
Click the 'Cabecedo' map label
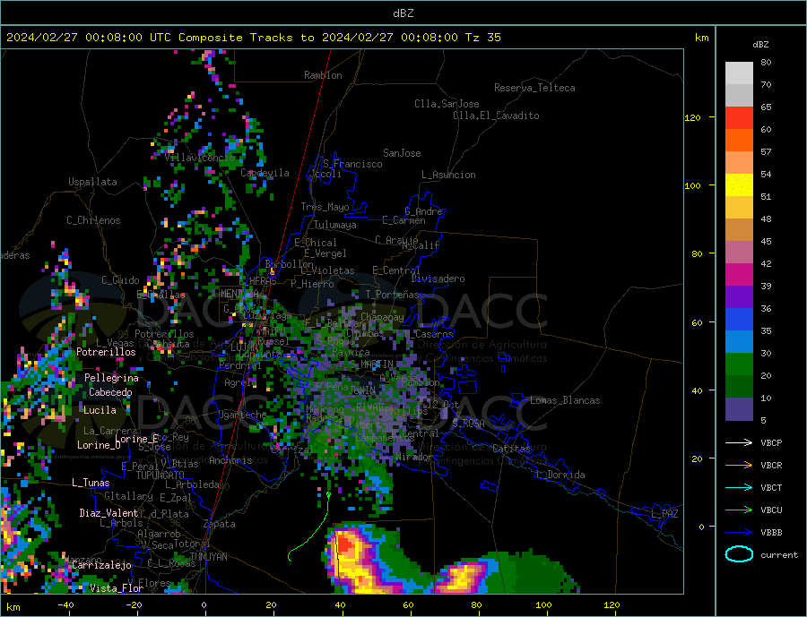(x=110, y=392)
